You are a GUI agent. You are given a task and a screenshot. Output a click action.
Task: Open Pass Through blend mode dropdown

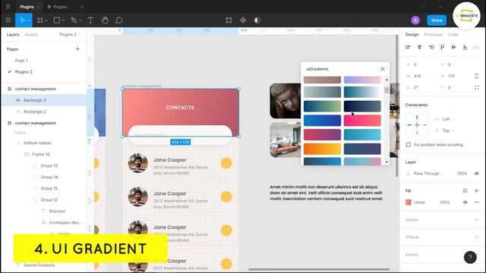[x=428, y=174]
